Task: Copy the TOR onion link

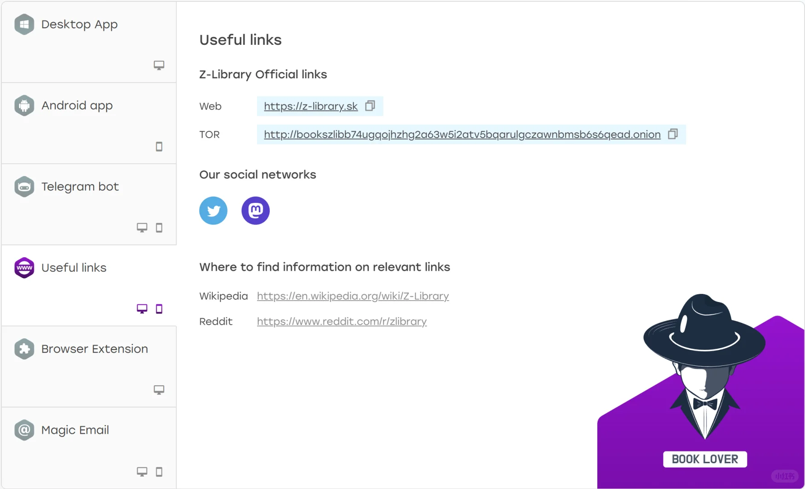Action: click(673, 134)
